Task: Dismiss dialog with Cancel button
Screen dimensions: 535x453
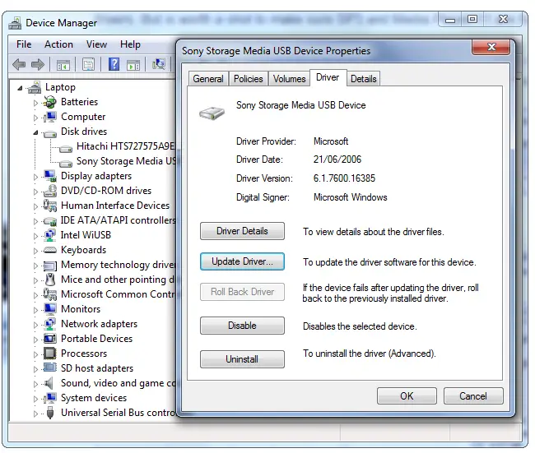Action: 473,396
